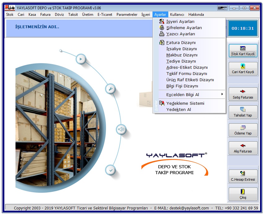Click the Stok Kart Kaydı label
Screen dimensions: 265x216
click(243, 54)
